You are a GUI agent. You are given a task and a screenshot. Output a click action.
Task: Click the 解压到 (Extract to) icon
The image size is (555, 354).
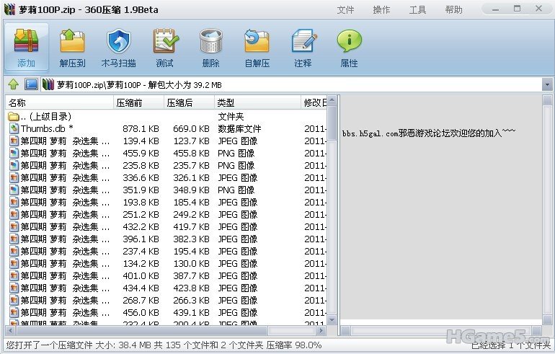pyautogui.click(x=72, y=42)
